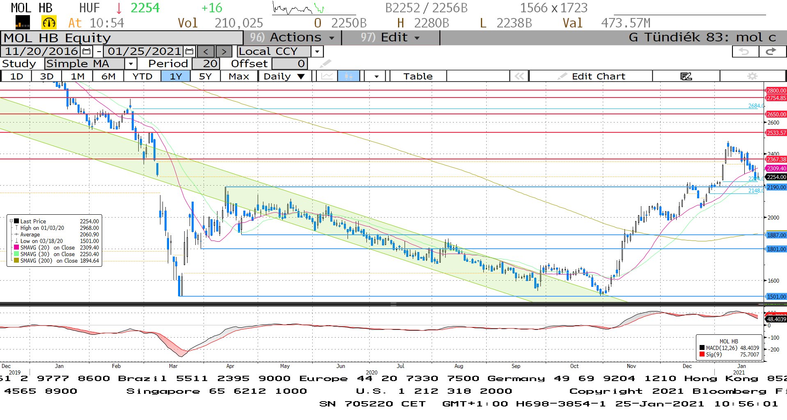Toggle SMAVG (30) green legend swatch

point(17,254)
